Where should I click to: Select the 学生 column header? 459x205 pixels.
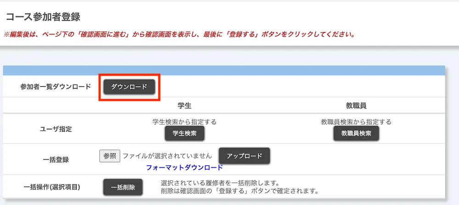(184, 105)
